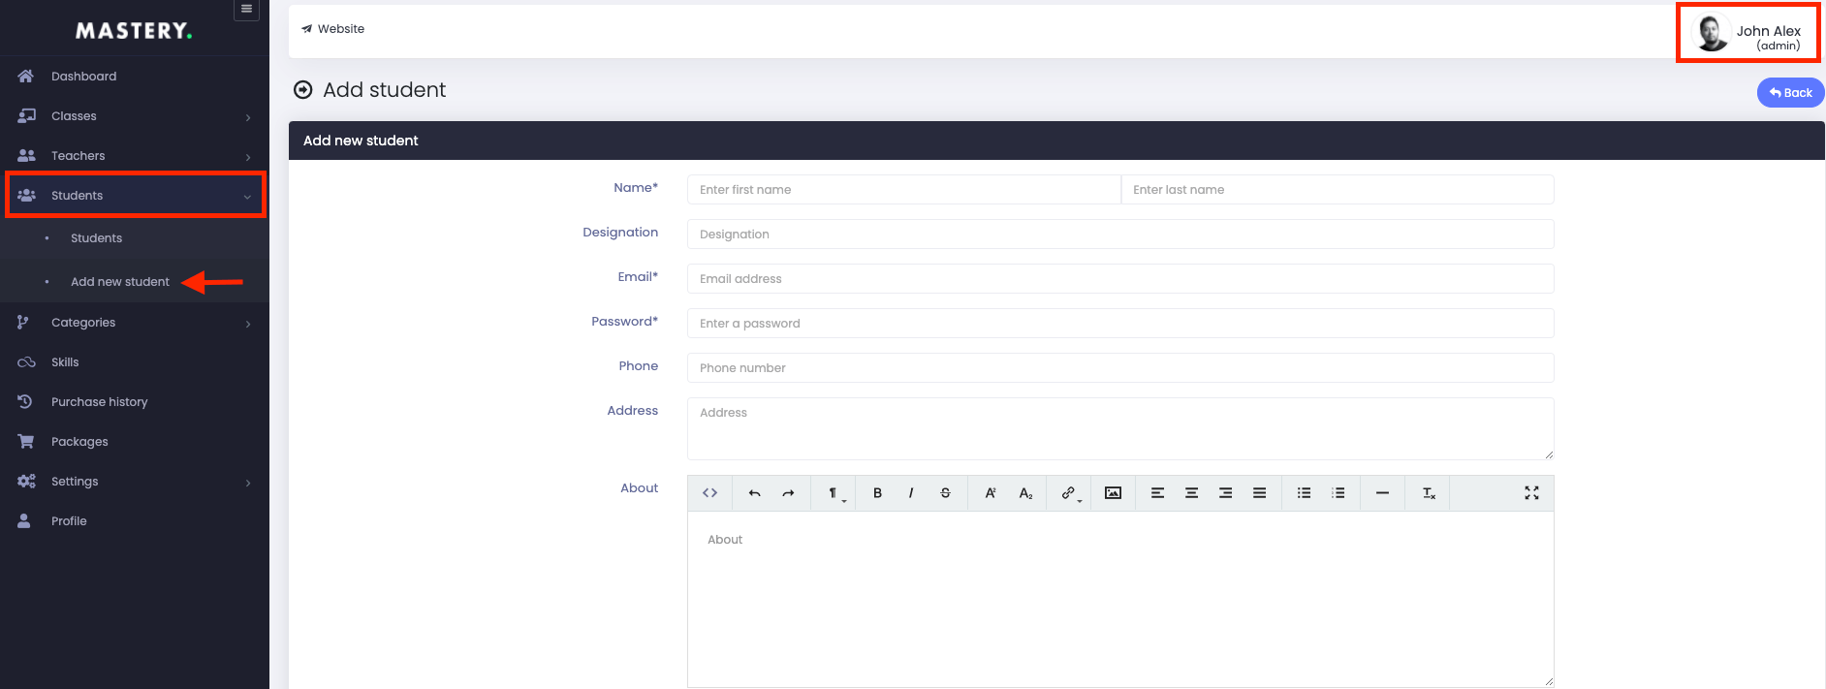
Task: Open the insert link dropdown
Action: tap(1069, 493)
